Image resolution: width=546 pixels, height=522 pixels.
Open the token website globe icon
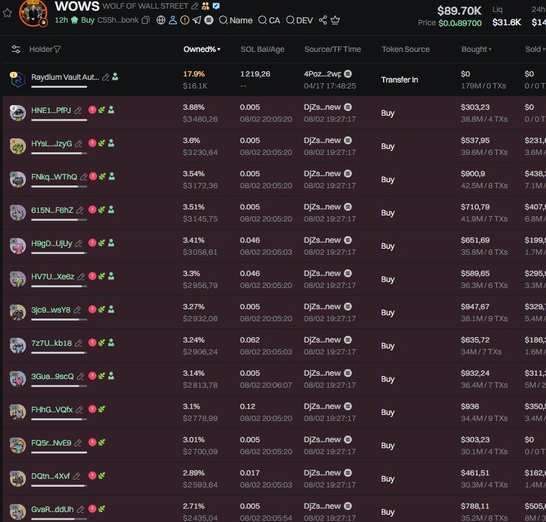tap(161, 20)
